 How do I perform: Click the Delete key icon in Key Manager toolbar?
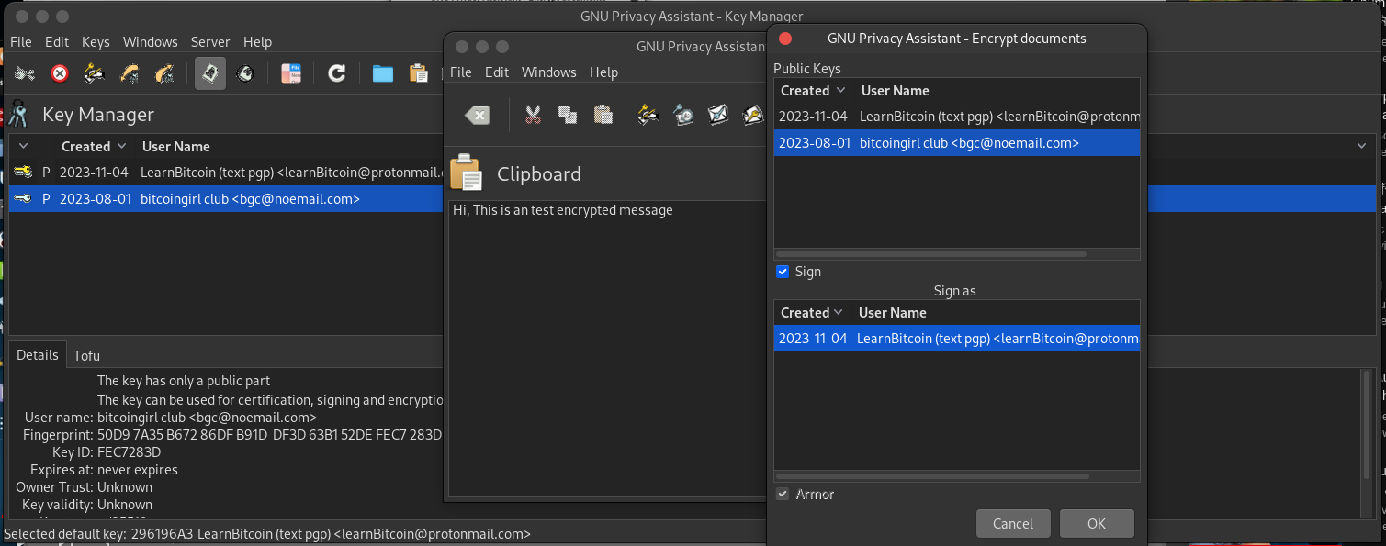(60, 73)
